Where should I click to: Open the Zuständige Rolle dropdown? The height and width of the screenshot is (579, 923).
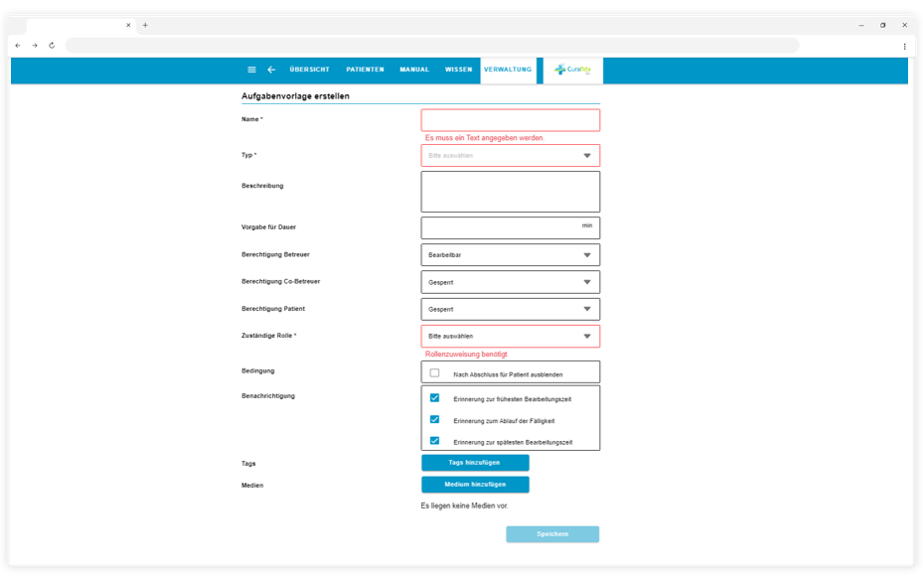coord(511,337)
